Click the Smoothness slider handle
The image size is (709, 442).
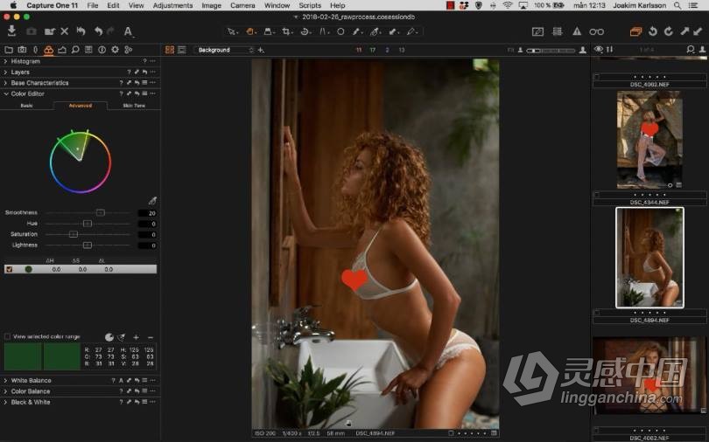[x=101, y=212]
